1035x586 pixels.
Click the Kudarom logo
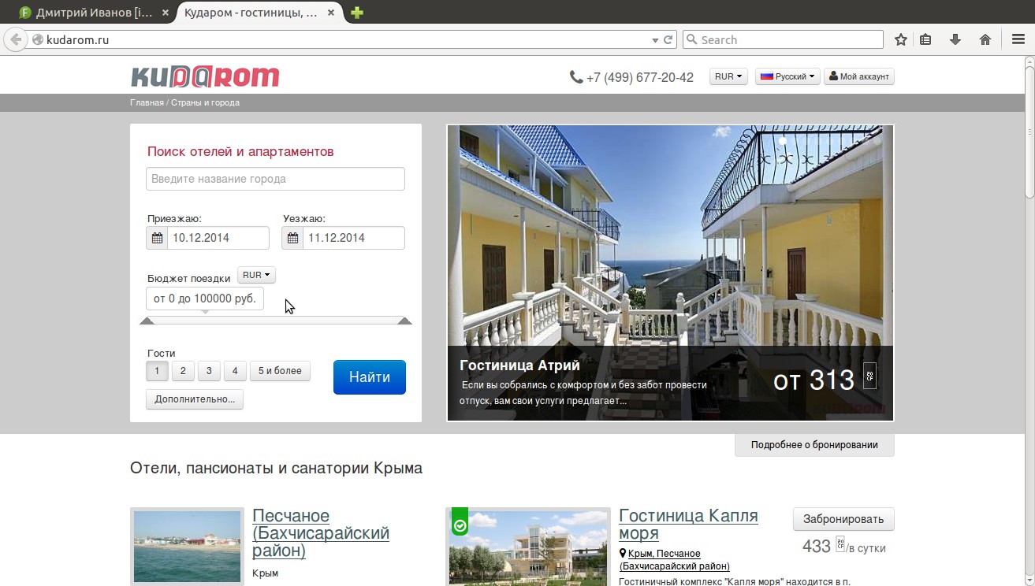(x=205, y=76)
